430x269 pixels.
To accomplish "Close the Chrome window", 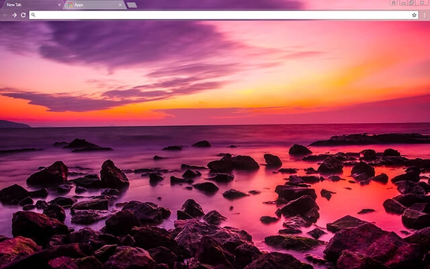I will [422, 3].
